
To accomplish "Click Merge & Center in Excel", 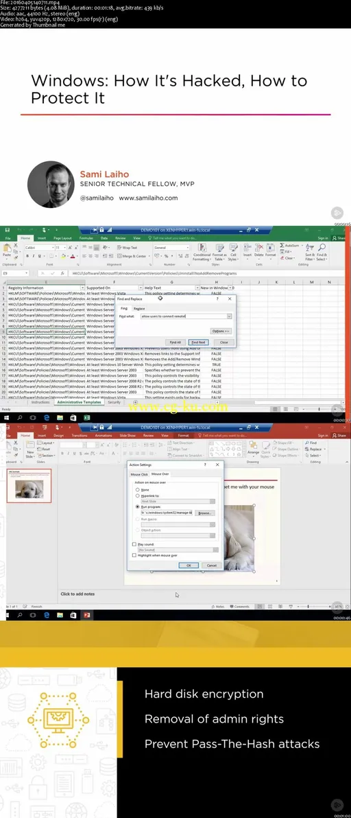I will pyautogui.click(x=132, y=256).
